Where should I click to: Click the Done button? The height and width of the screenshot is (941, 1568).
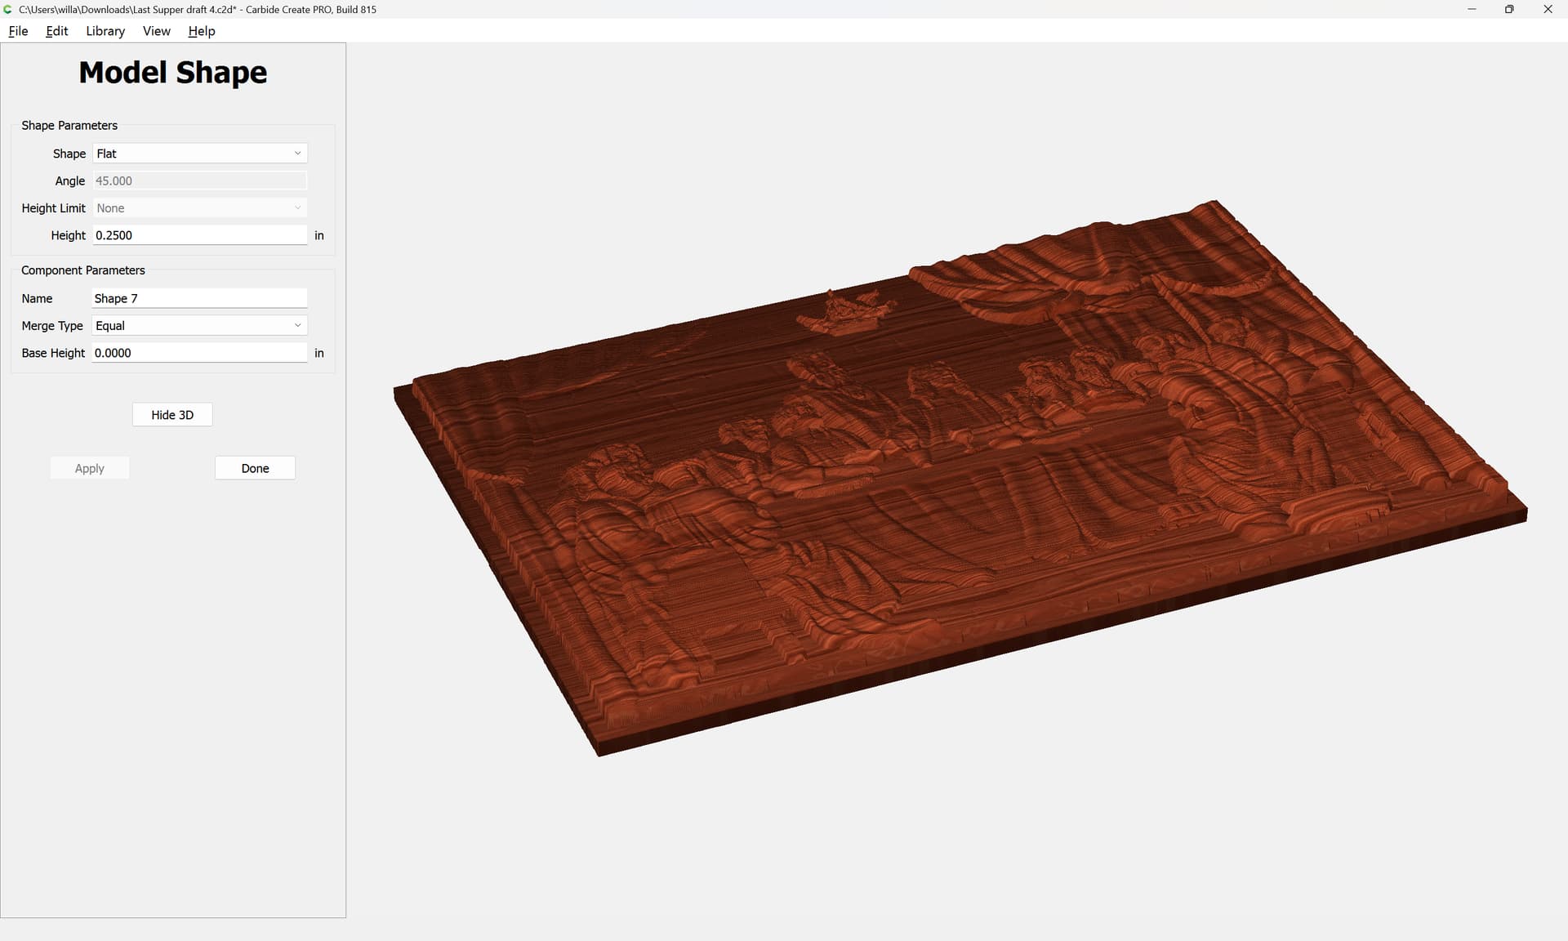coord(255,468)
